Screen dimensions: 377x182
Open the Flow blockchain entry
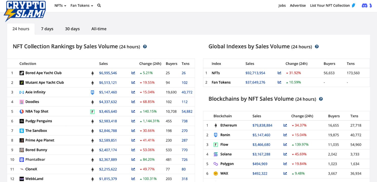[224, 144]
